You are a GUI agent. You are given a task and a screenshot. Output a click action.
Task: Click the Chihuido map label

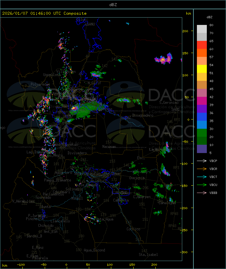[46, 226]
